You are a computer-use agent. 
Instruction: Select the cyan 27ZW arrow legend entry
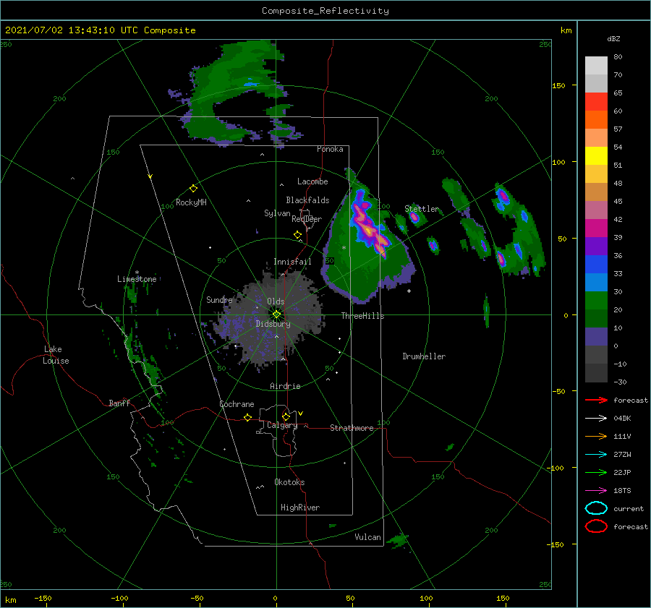coord(596,455)
